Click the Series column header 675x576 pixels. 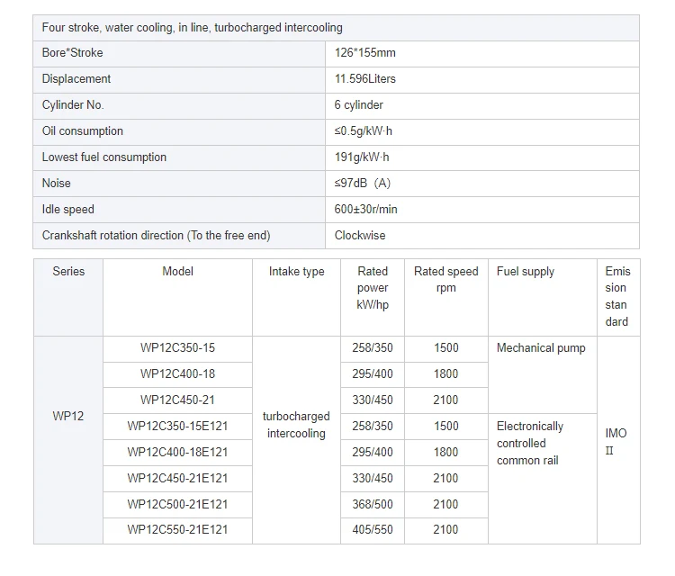68,272
